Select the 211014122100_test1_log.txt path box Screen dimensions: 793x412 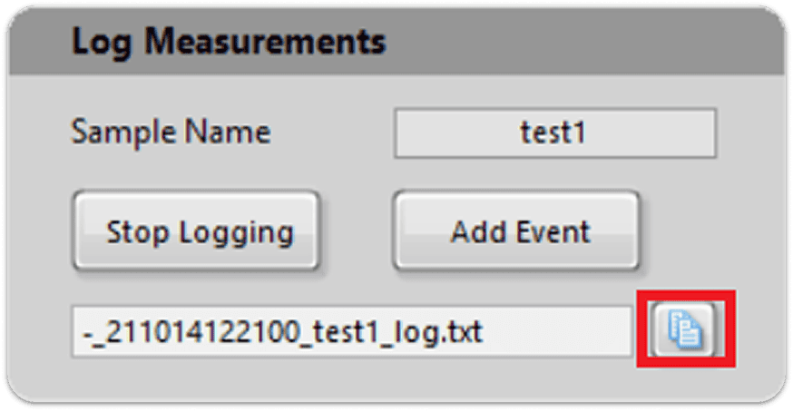click(x=350, y=331)
